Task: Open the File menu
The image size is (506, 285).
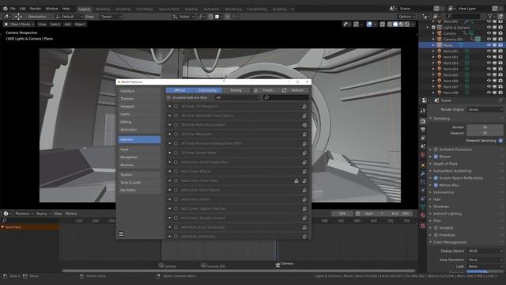Action: pos(13,9)
